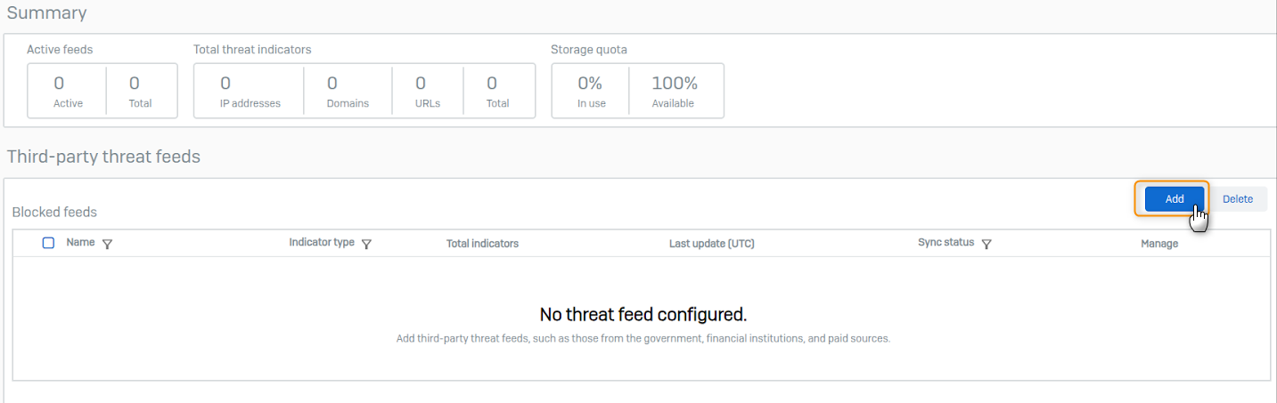
Task: Select the storage Available percentage tile
Action: coord(675,91)
